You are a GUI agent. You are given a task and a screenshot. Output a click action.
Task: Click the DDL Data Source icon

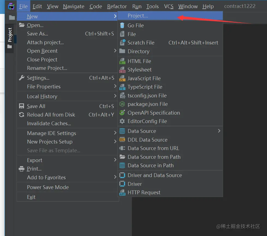(x=122, y=140)
